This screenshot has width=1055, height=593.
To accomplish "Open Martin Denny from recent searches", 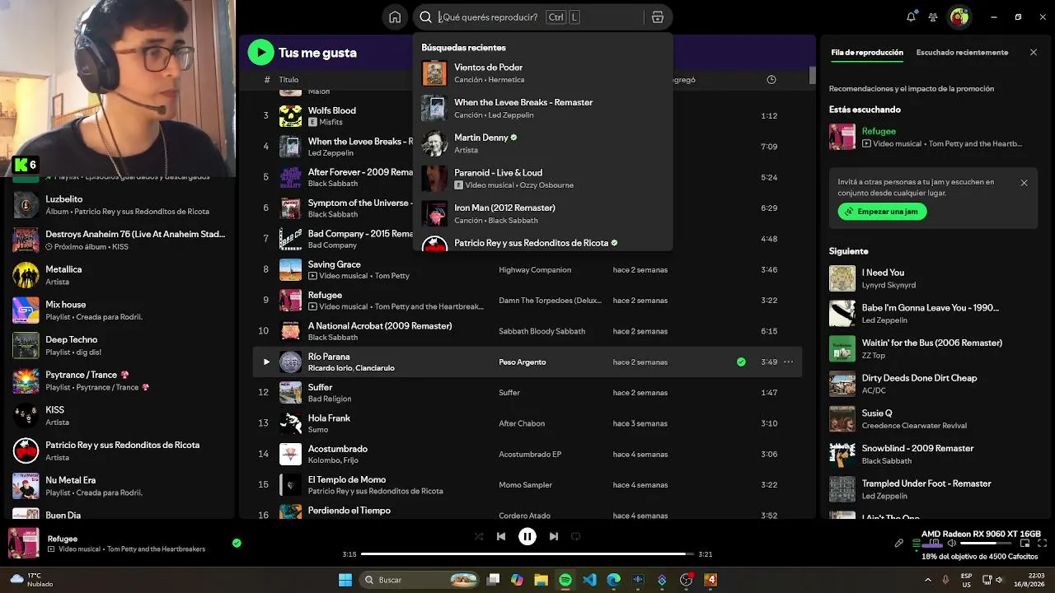I will (x=543, y=143).
